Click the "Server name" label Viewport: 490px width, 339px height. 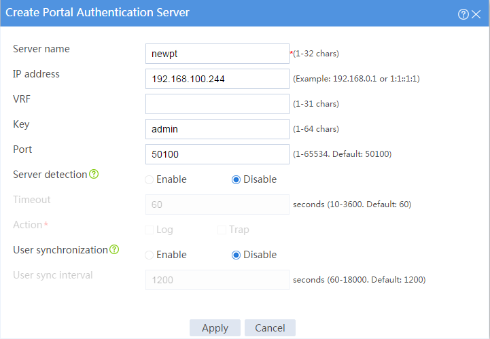(x=41, y=49)
